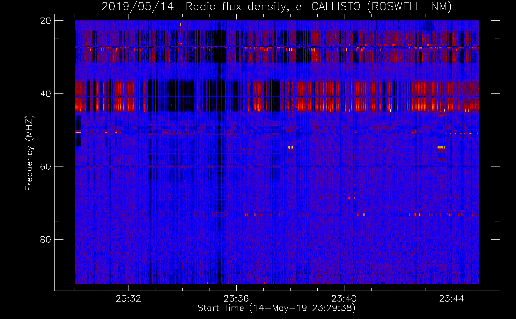Click the "Start Time (14-May-19 23:29:38)" axis label
The height and width of the screenshot is (319, 516).
[x=276, y=308]
